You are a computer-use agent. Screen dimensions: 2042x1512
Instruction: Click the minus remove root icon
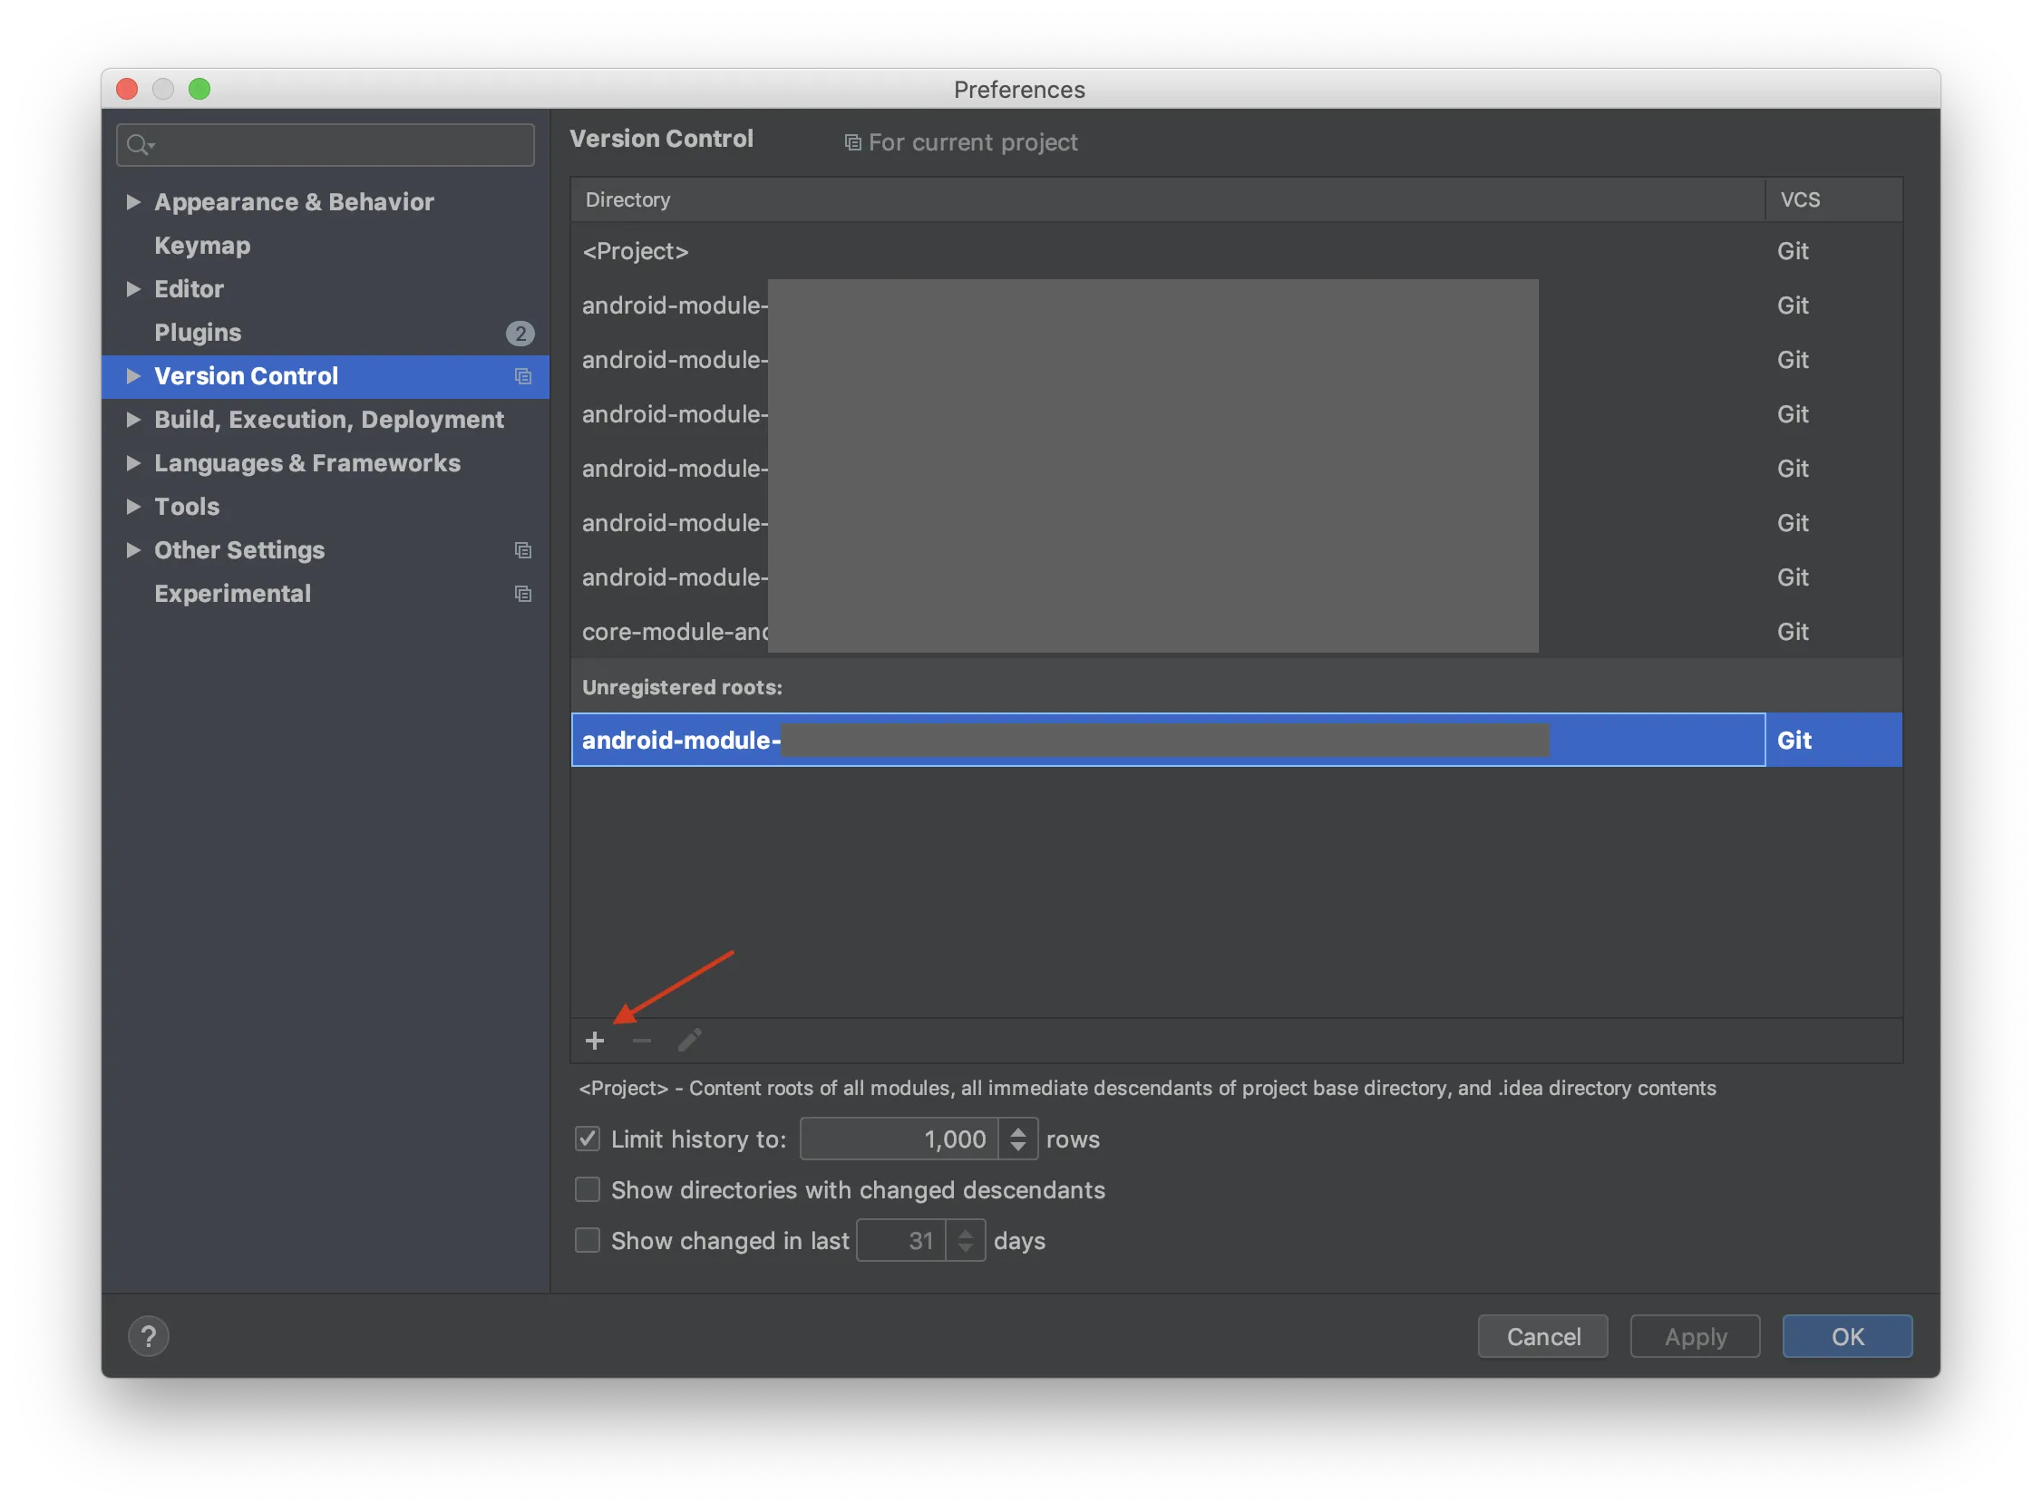tap(642, 1041)
